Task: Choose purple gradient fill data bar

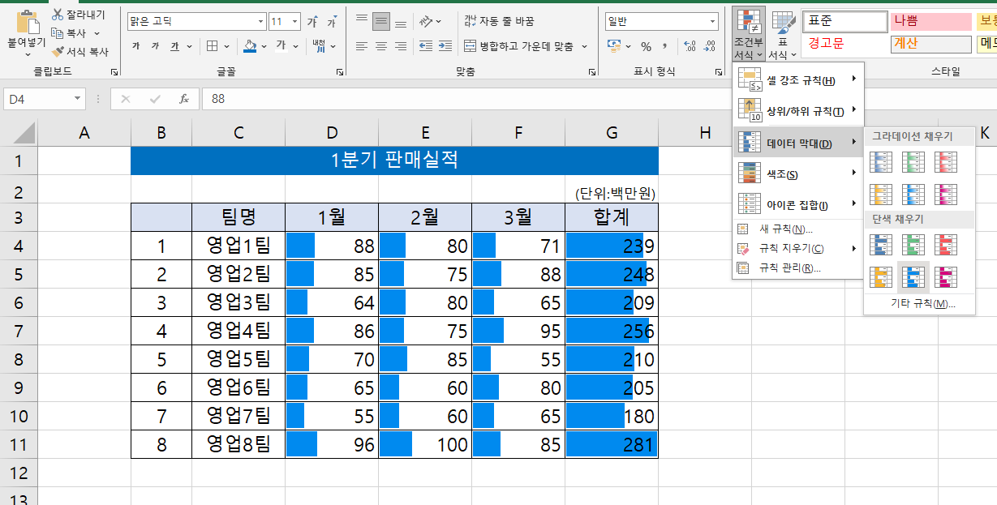Action: tap(946, 194)
